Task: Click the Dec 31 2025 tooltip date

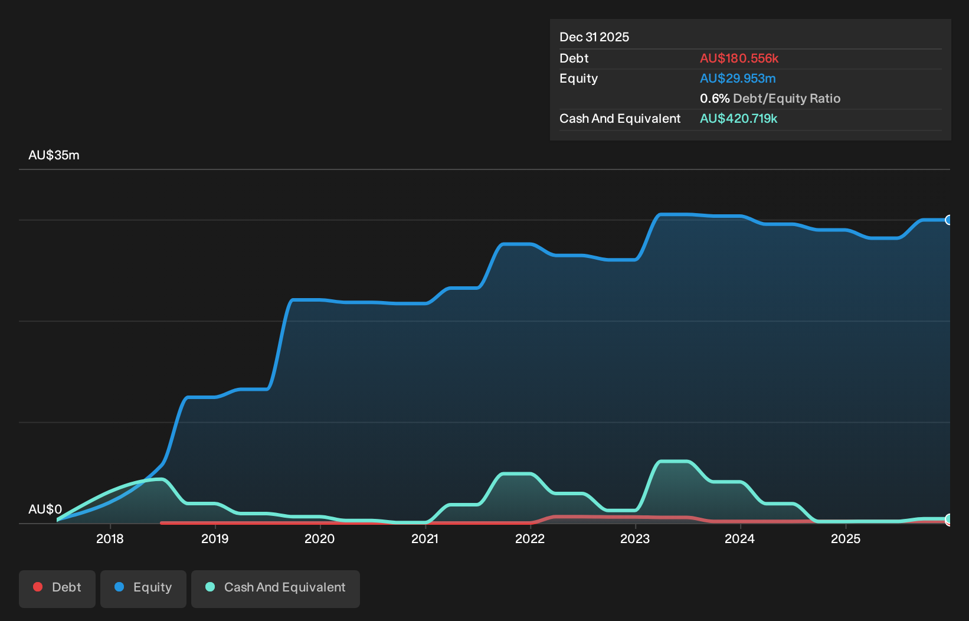Action: 594,37
